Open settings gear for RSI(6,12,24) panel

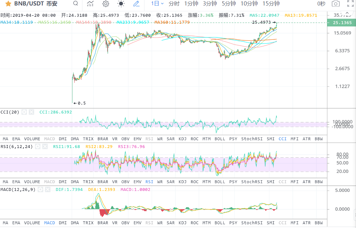(38, 146)
